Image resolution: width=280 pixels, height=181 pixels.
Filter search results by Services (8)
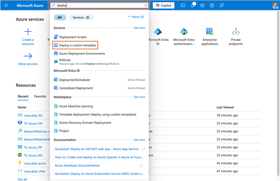[x=81, y=17]
